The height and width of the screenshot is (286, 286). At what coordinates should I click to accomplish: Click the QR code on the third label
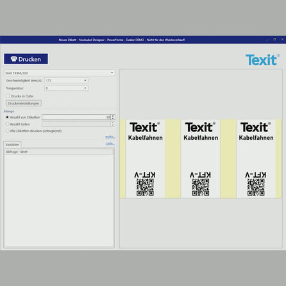tap(256, 187)
